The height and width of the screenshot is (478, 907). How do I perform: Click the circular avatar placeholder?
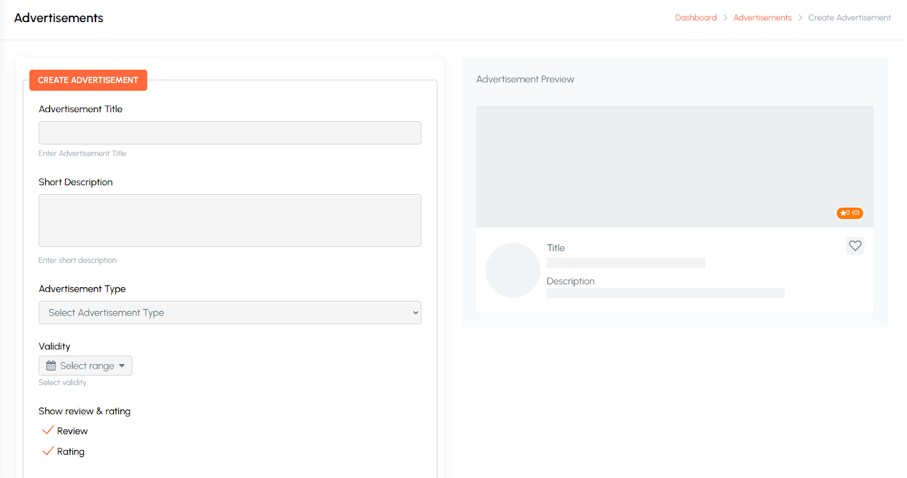click(512, 270)
